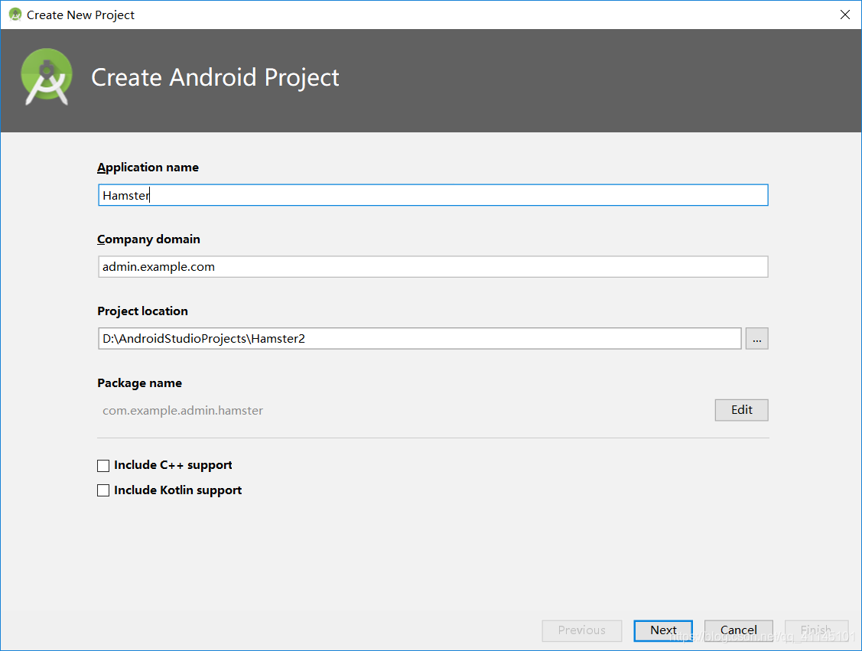This screenshot has height=651, width=862.
Task: Edit the package name
Action: pyautogui.click(x=742, y=410)
